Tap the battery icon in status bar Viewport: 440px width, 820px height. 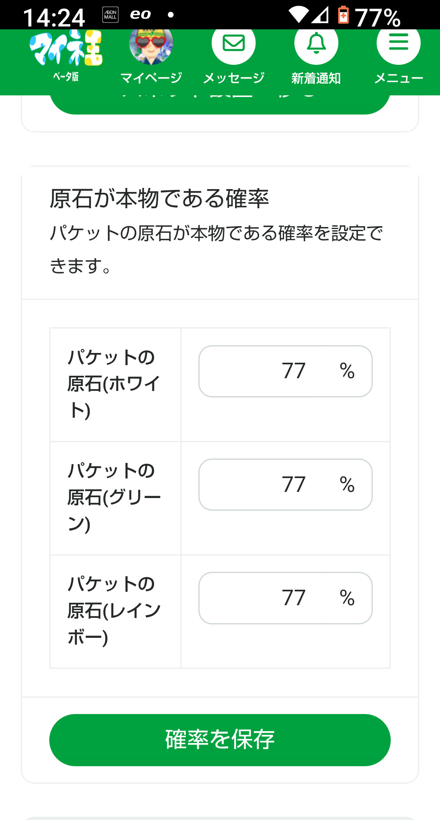pyautogui.click(x=343, y=15)
